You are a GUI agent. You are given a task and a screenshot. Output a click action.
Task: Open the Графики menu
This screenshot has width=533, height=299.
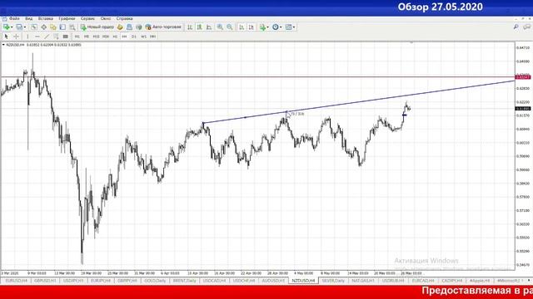67,18
